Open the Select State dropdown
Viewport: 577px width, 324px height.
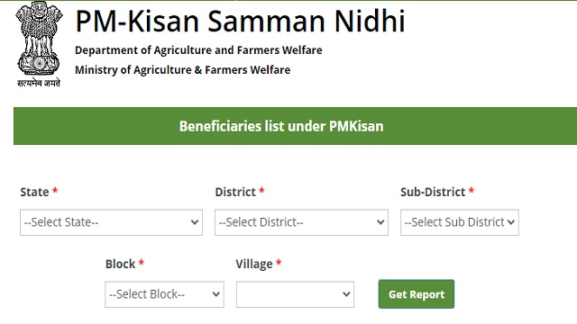point(111,222)
